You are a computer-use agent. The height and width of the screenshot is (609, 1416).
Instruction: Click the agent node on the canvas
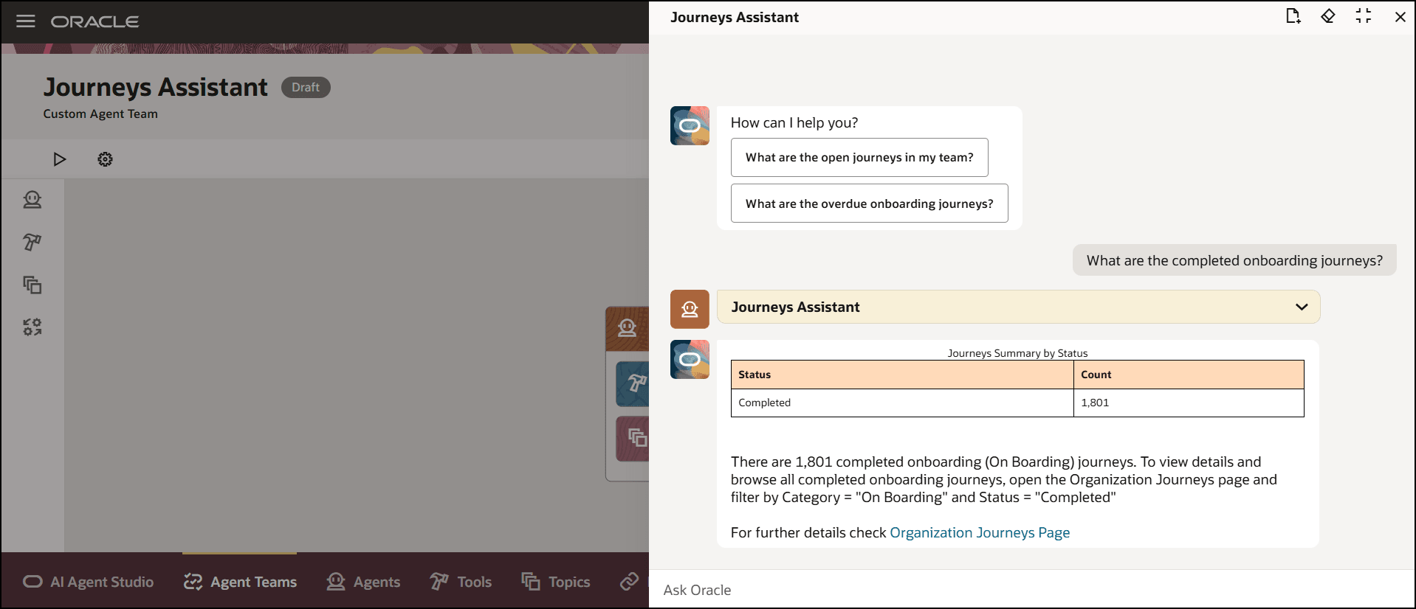(628, 328)
